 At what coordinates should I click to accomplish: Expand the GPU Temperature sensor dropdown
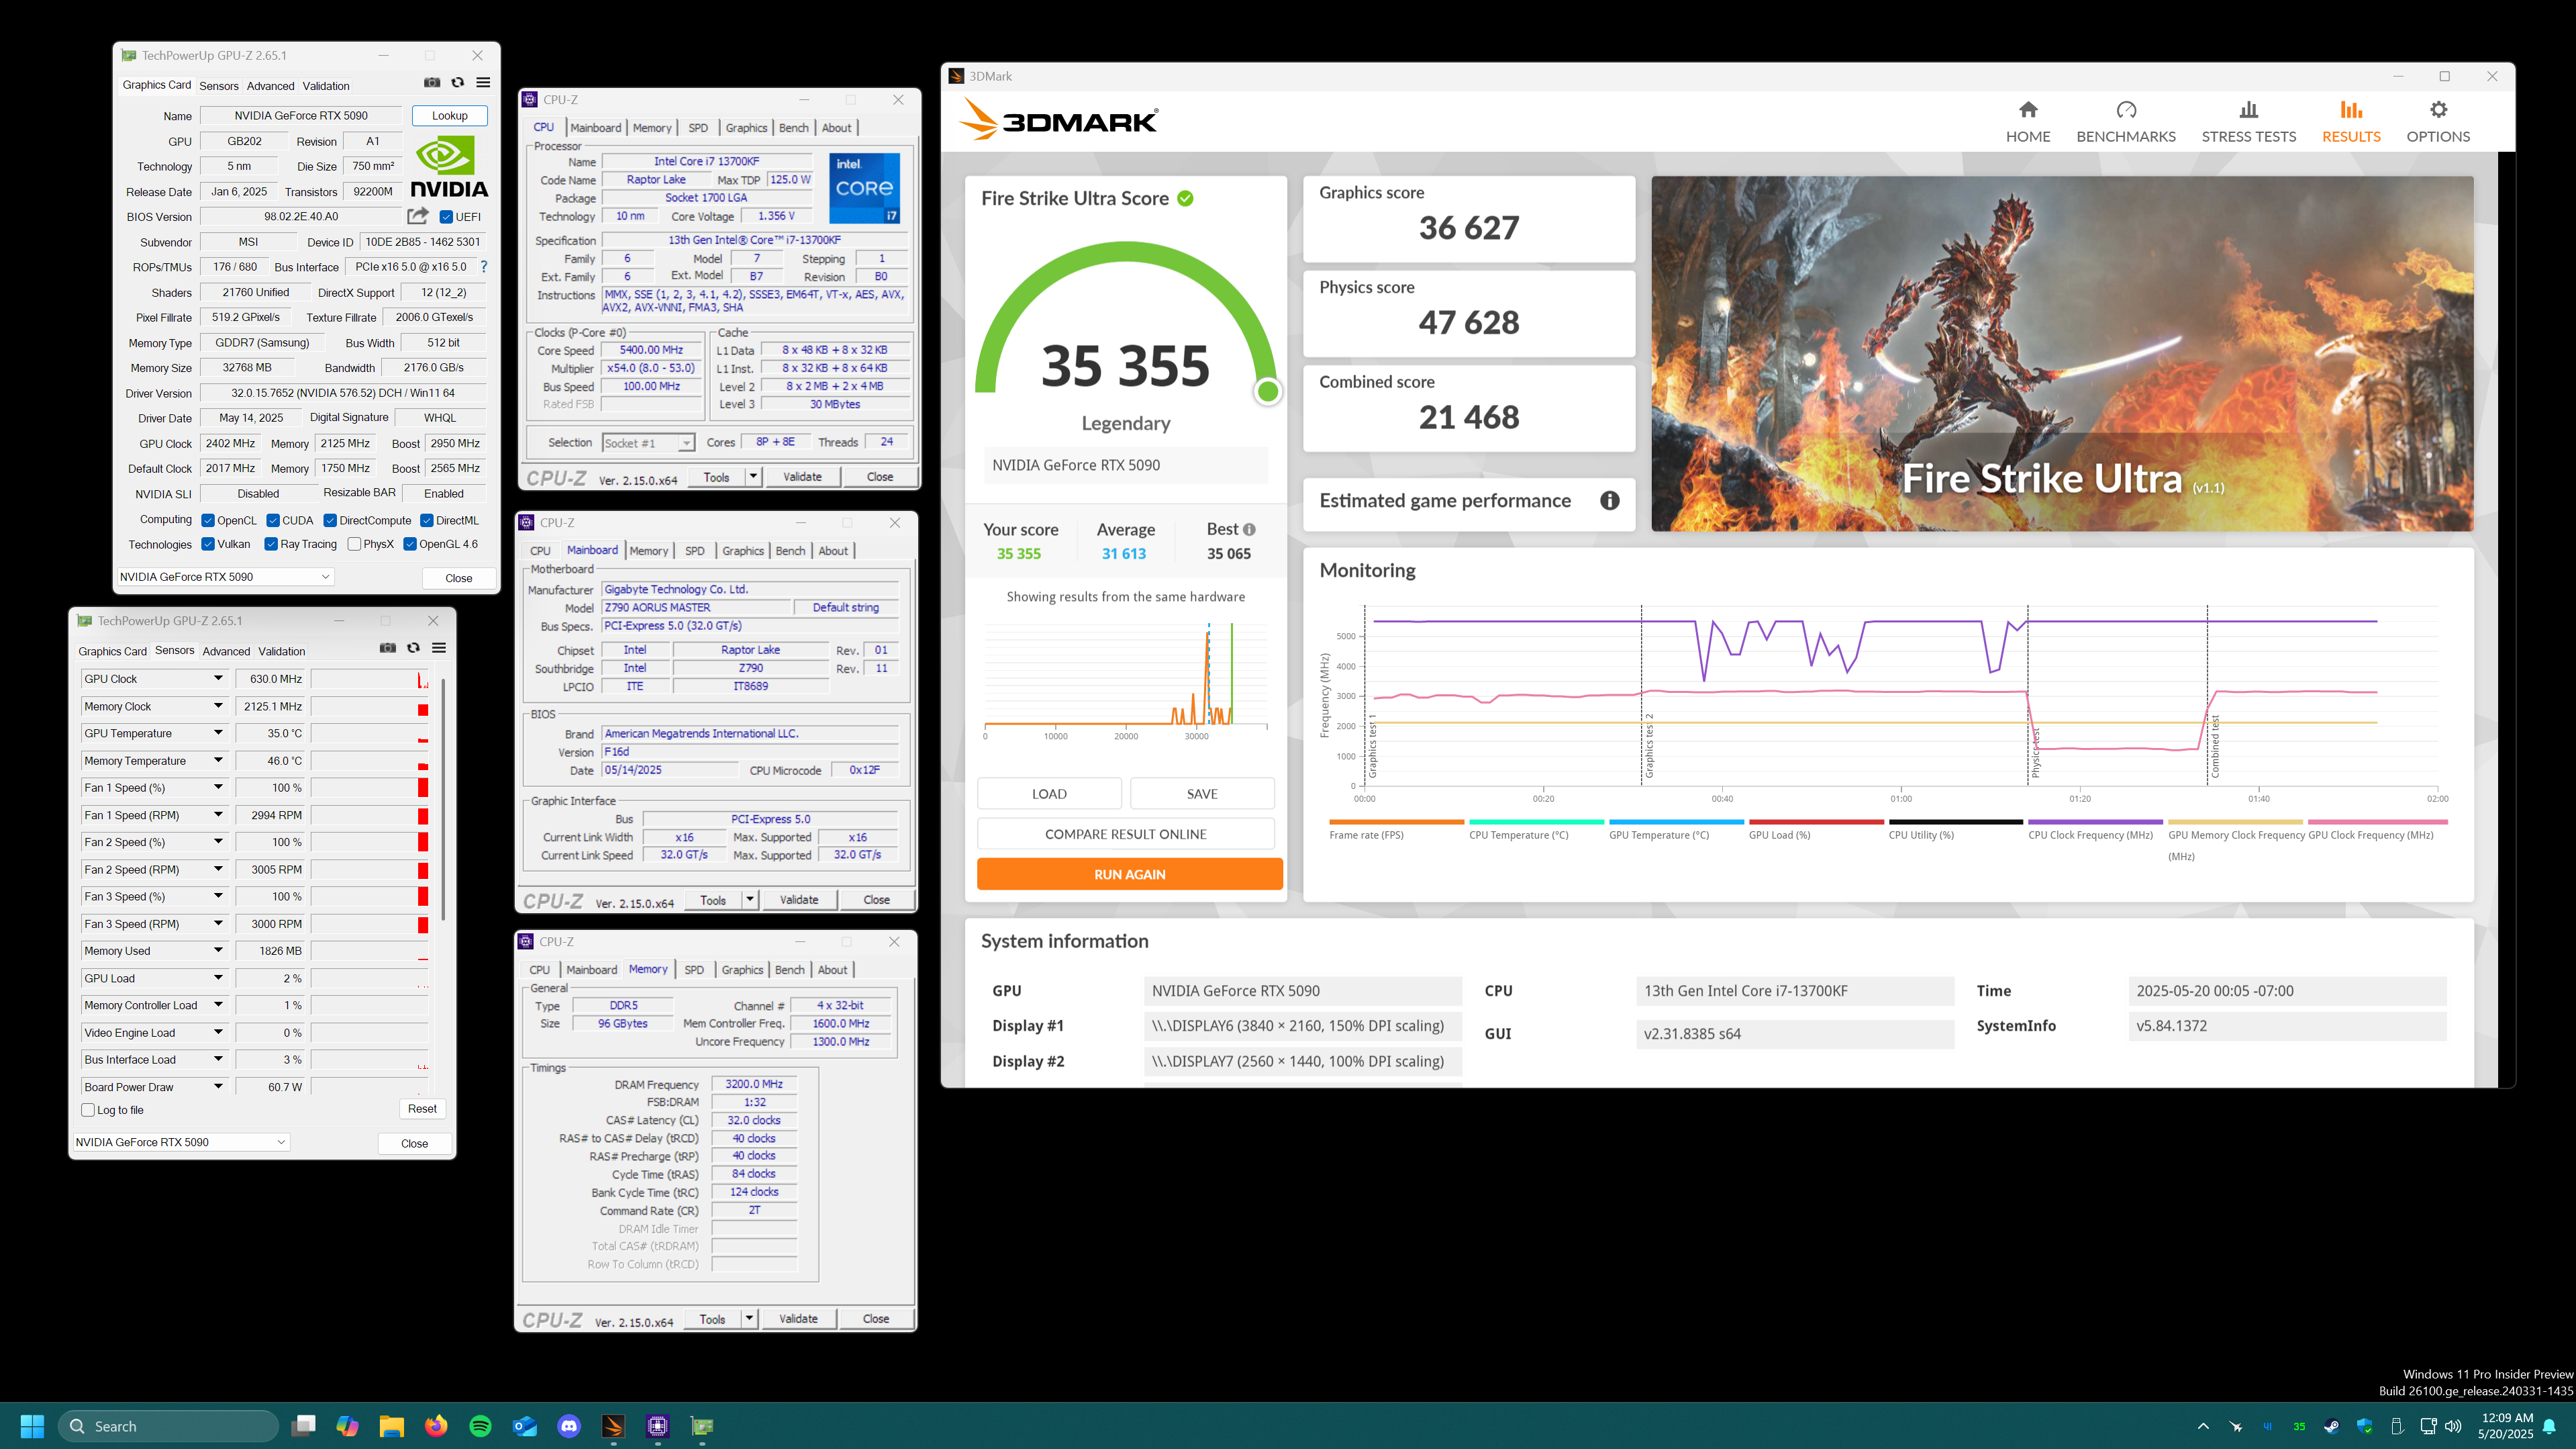click(x=218, y=733)
